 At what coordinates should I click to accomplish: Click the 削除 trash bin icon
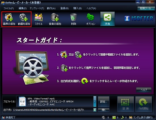[x=73, y=17]
